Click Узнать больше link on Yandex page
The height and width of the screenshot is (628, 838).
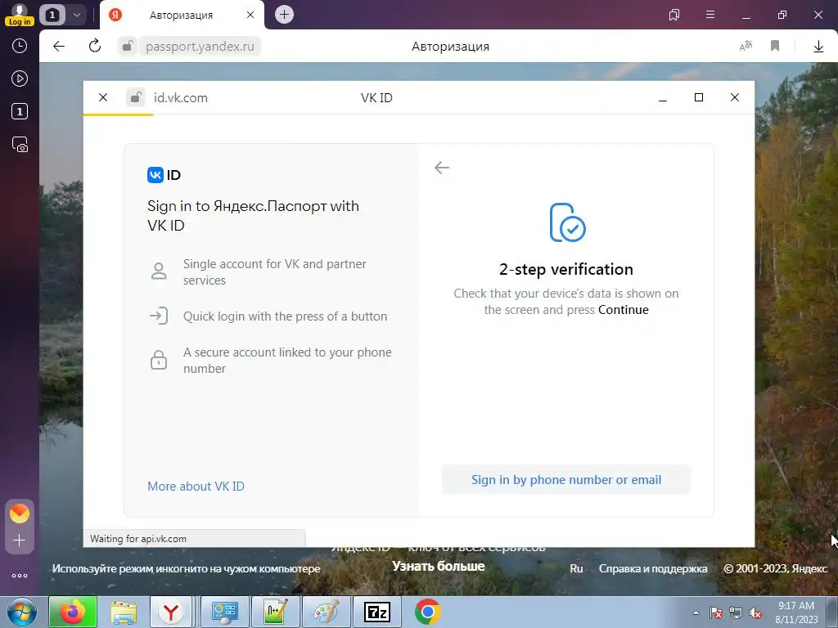439,566
